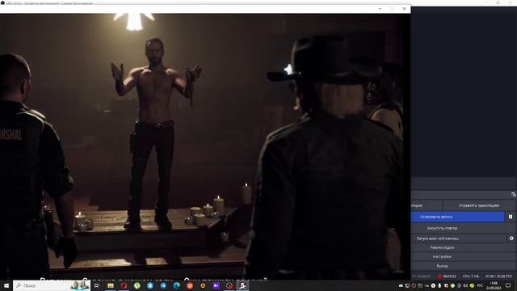Image resolution: width=517 pixels, height=291 pixels.
Task: Open the volume speaker tray icon
Action: (465, 285)
